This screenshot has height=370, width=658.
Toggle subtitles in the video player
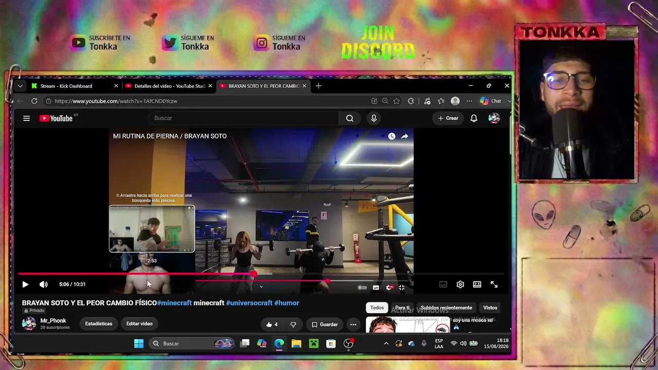coord(443,284)
